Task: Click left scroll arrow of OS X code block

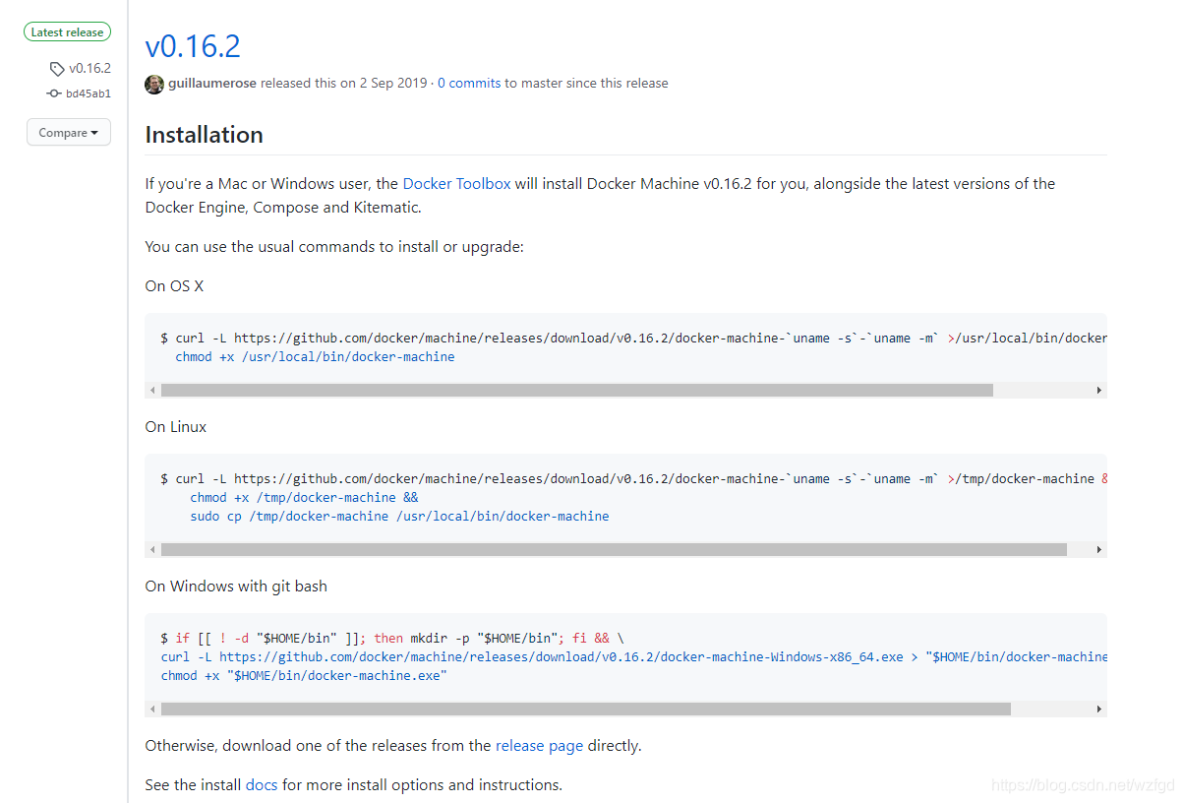Action: coord(152,391)
